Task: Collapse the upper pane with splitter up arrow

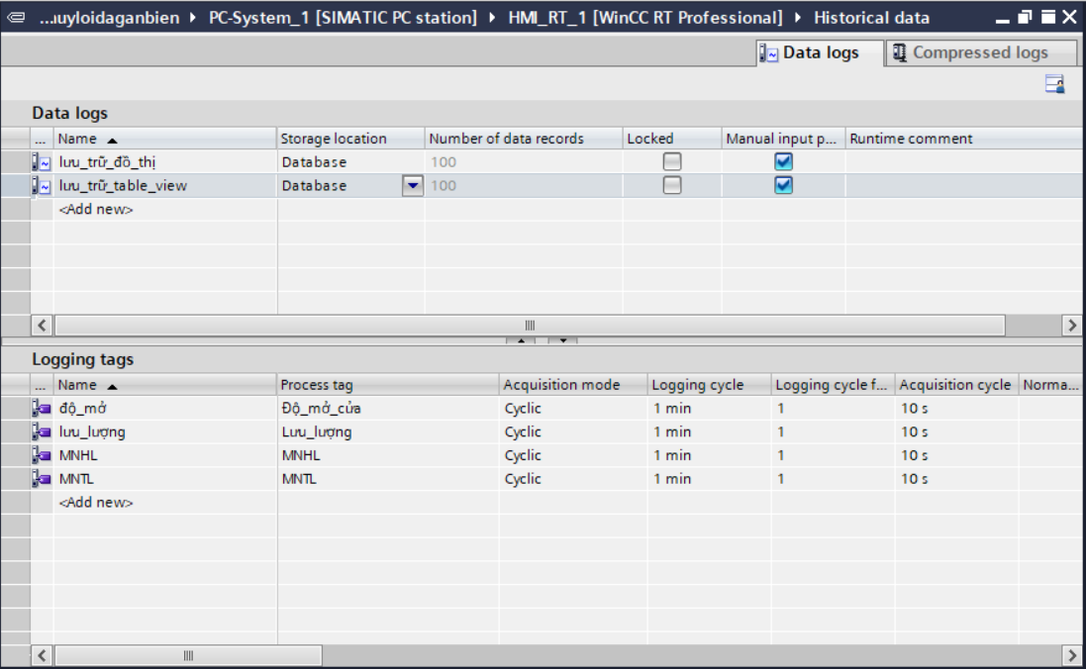Action: coord(522,341)
